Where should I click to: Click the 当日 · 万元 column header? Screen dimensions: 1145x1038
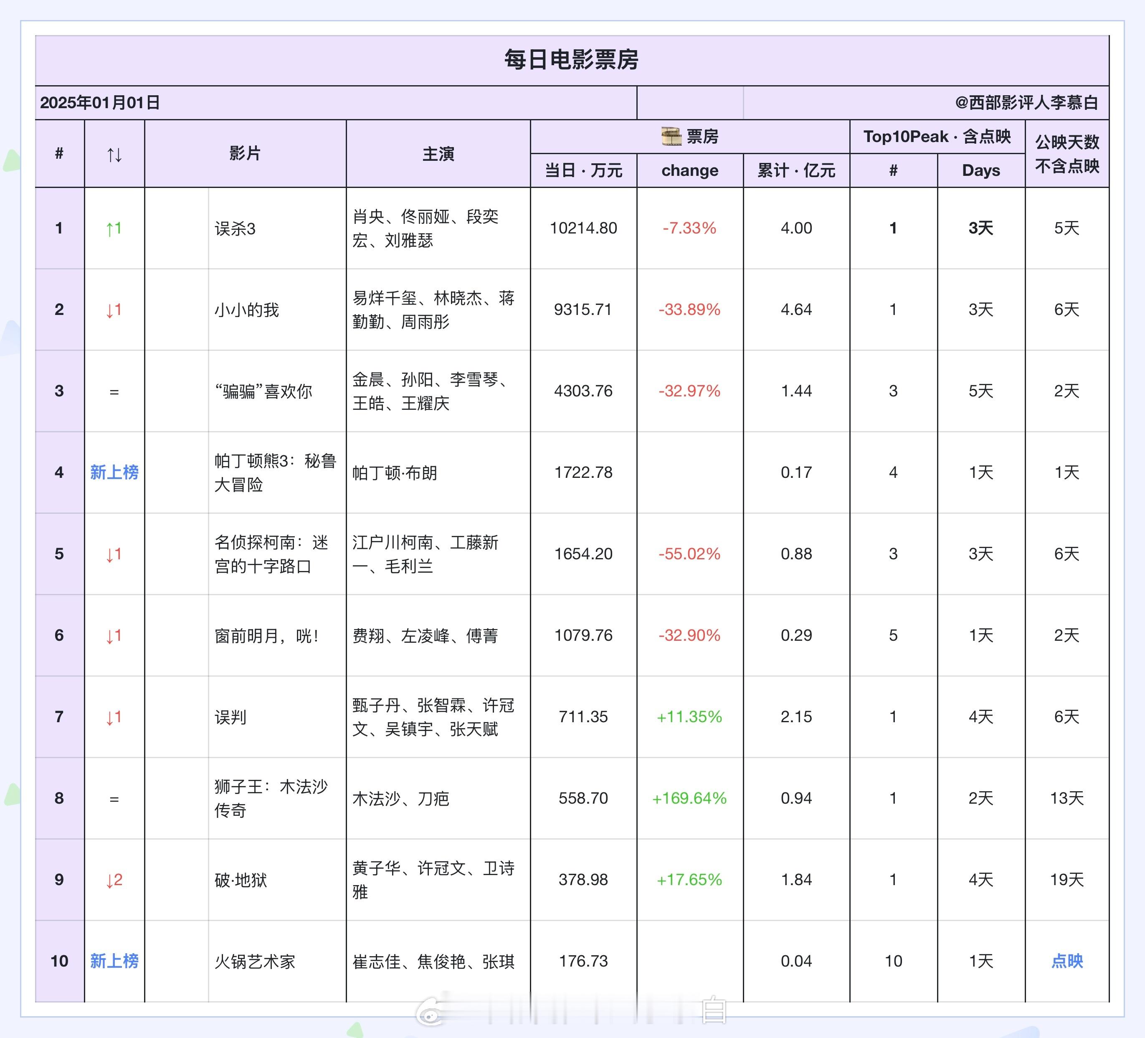pos(583,170)
